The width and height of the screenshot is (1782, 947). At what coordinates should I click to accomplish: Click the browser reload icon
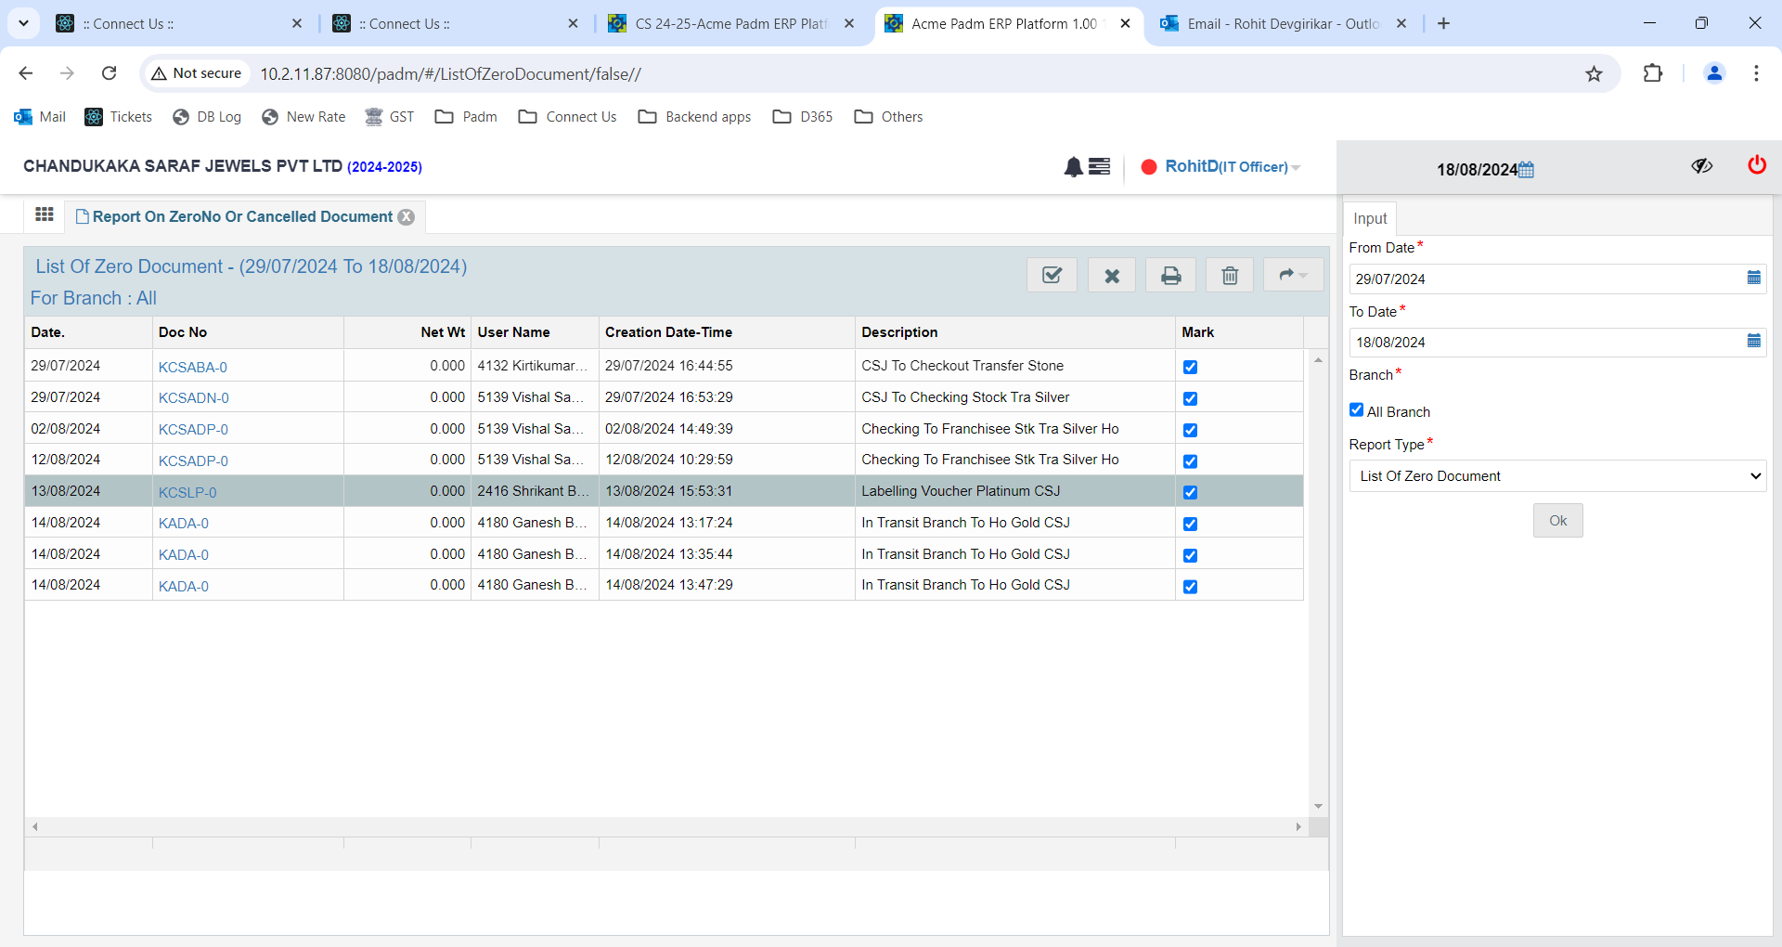pos(109,73)
